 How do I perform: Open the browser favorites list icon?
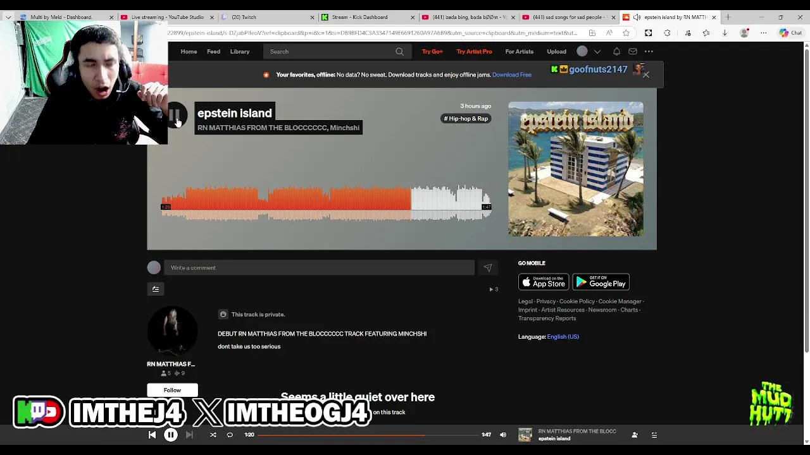(706, 33)
